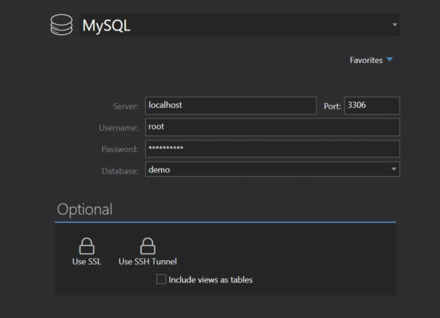
Task: Click the Optional section heading
Action: pyautogui.click(x=85, y=209)
